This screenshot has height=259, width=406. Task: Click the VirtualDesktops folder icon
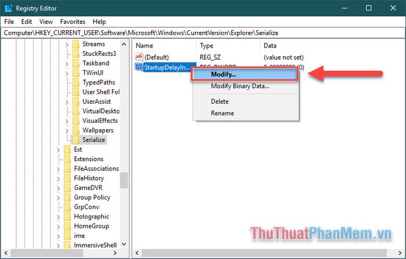click(x=76, y=111)
